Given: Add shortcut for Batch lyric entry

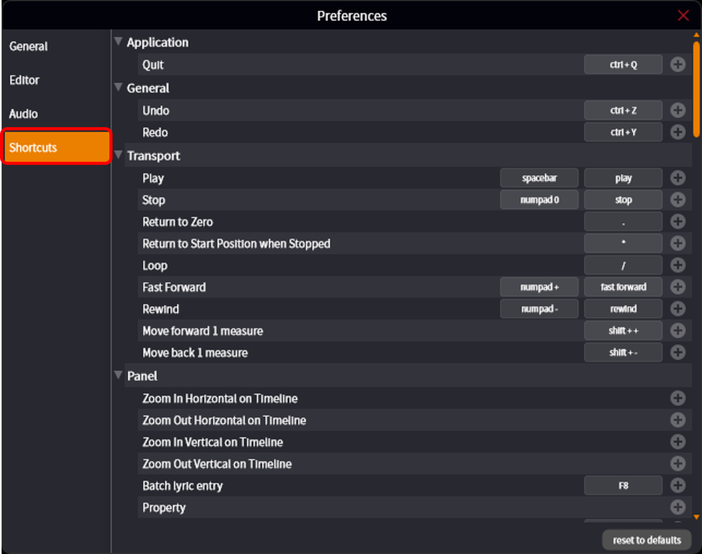Looking at the screenshot, I should (x=678, y=485).
